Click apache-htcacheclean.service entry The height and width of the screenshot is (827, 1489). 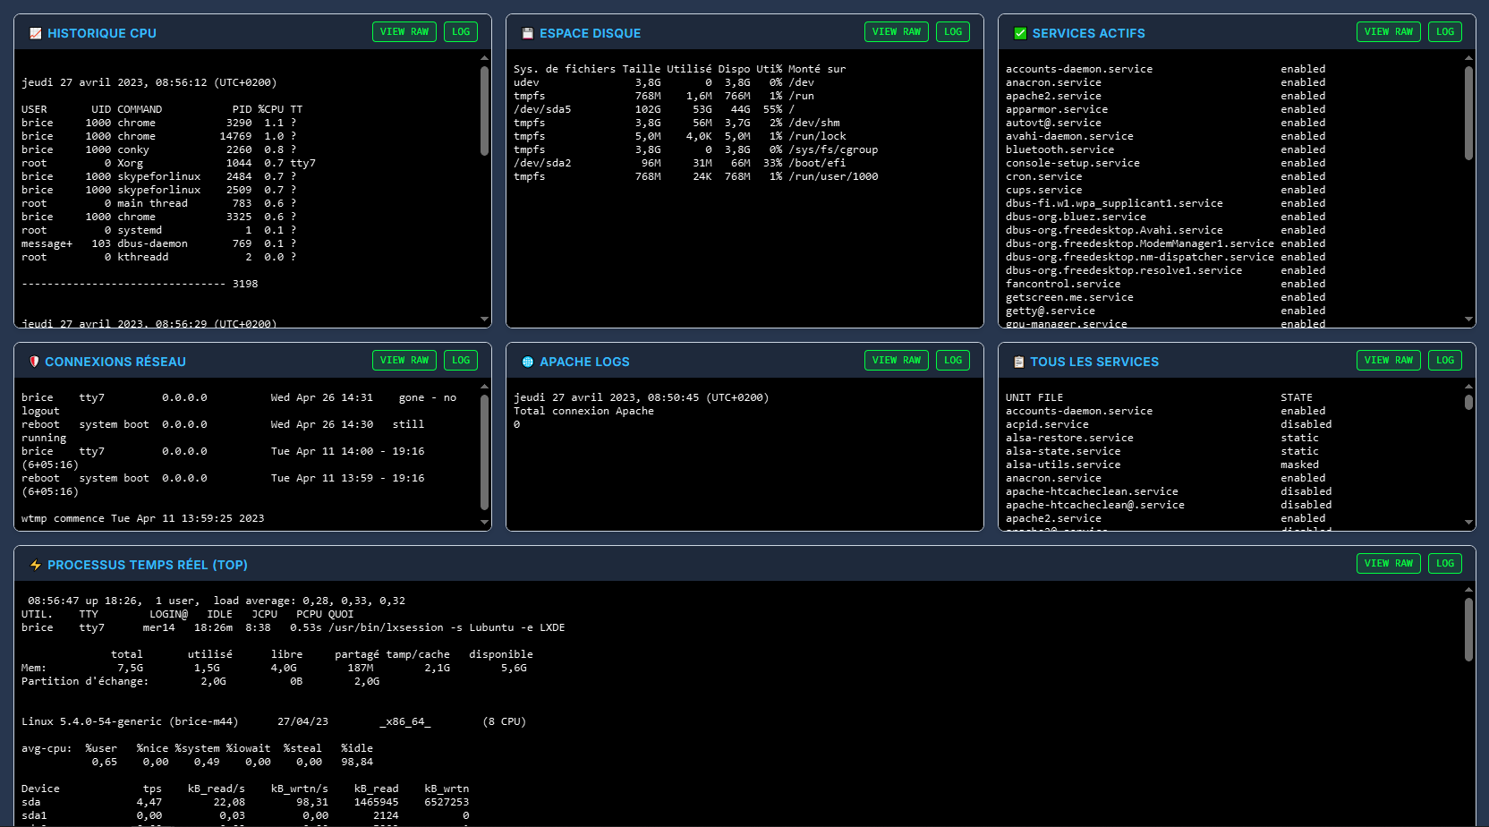[x=1092, y=491]
